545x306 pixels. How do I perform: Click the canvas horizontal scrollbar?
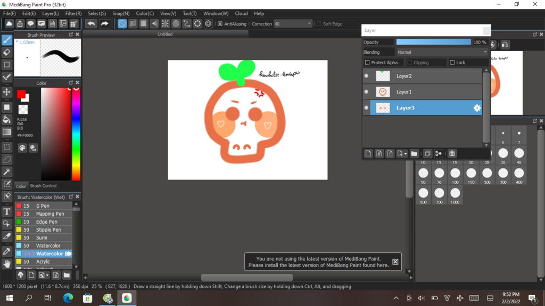[x=247, y=277]
